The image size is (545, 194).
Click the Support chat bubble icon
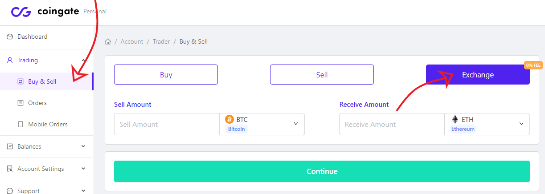tap(10, 191)
